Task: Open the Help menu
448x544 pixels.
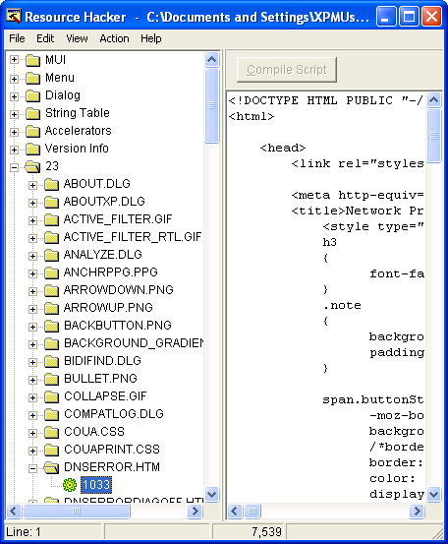Action: coord(151,38)
